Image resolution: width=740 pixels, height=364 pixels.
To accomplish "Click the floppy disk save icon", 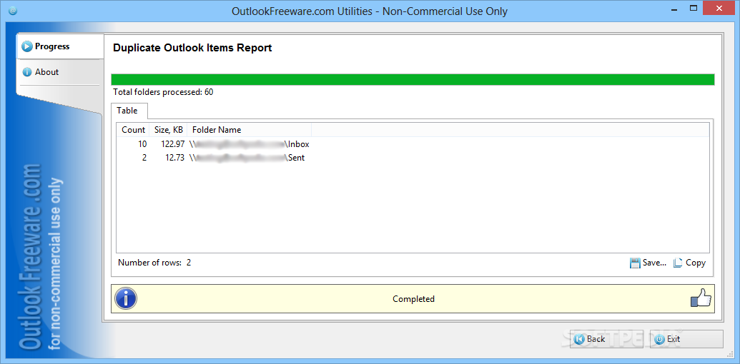I will pyautogui.click(x=635, y=263).
